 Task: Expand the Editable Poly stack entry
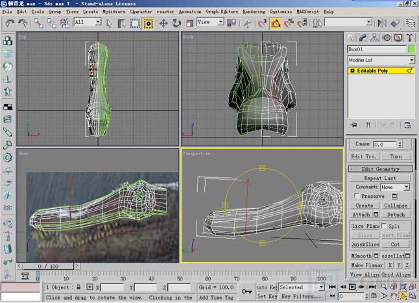pos(352,71)
